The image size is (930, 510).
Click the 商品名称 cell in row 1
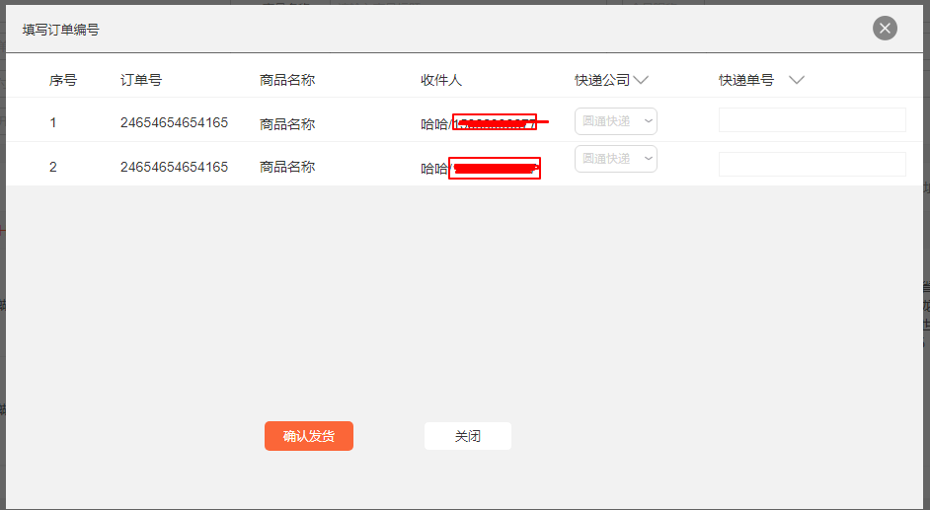pos(287,124)
